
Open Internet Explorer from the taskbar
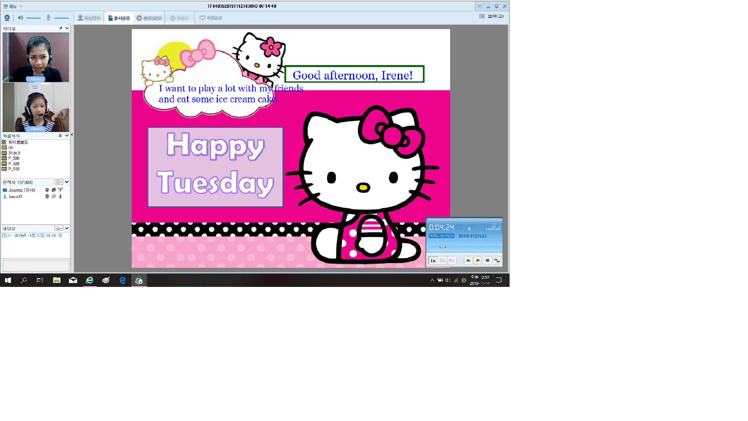click(x=90, y=280)
